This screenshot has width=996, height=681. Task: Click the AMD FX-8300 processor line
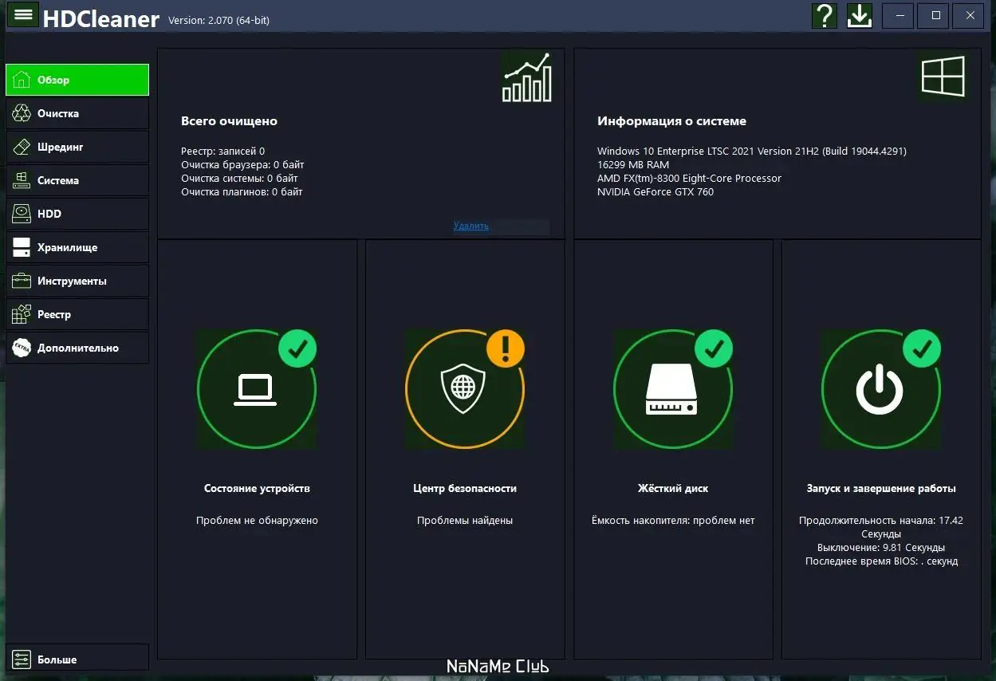pyautogui.click(x=689, y=178)
